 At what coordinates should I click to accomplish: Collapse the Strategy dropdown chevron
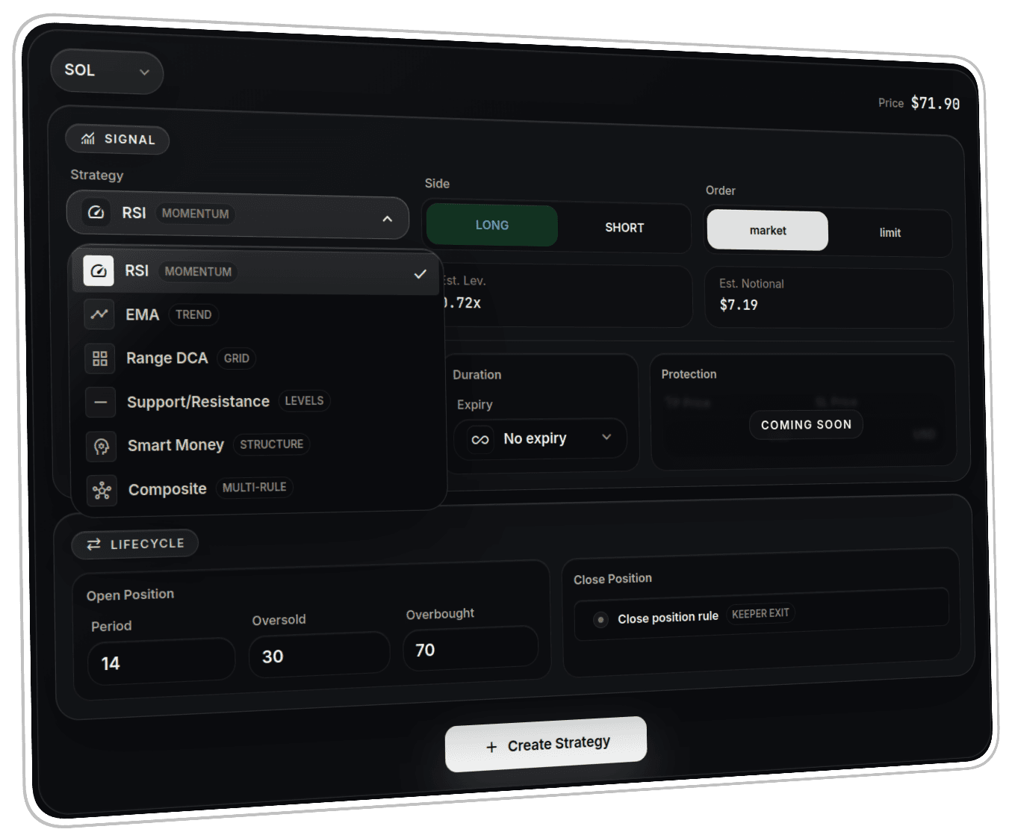pos(387,219)
